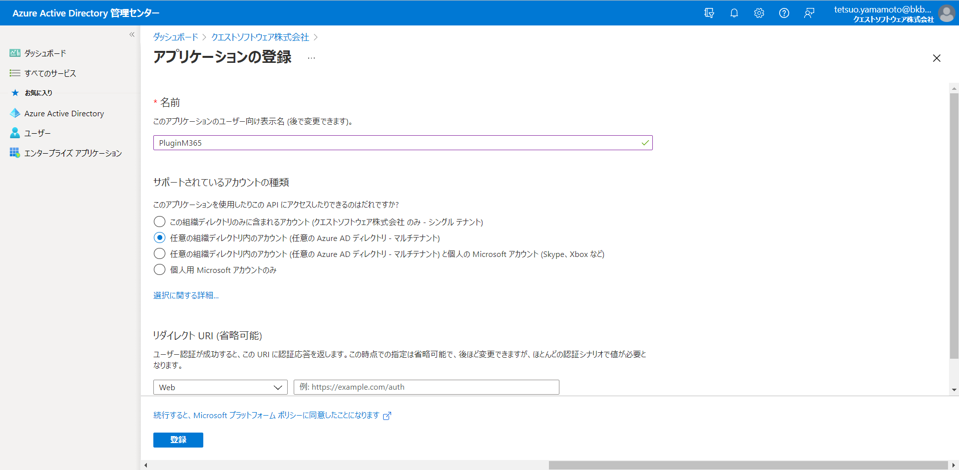Viewport: 959px width, 470px height.
Task: Open the notifications bell
Action: click(734, 13)
